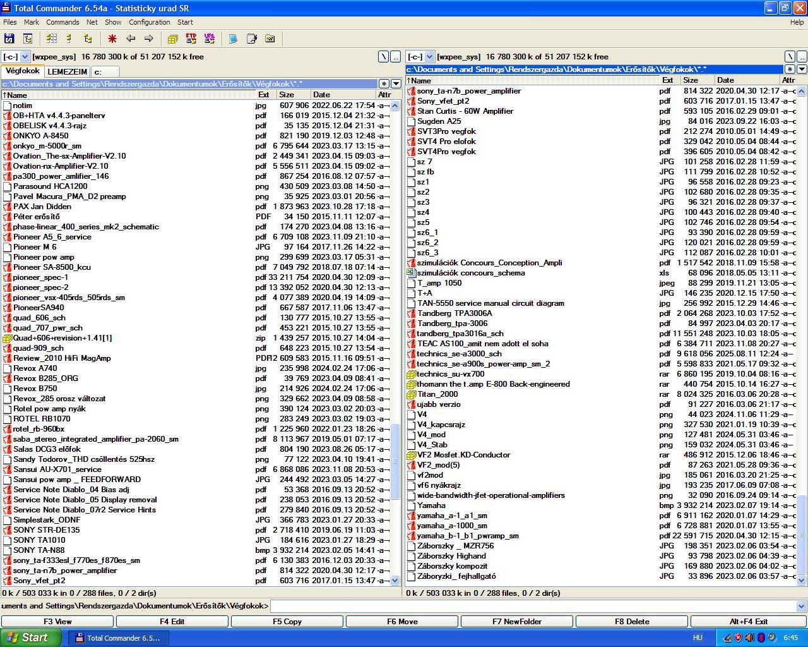Click the red shield security tray icon
The width and height of the screenshot is (808, 647).
(739, 638)
